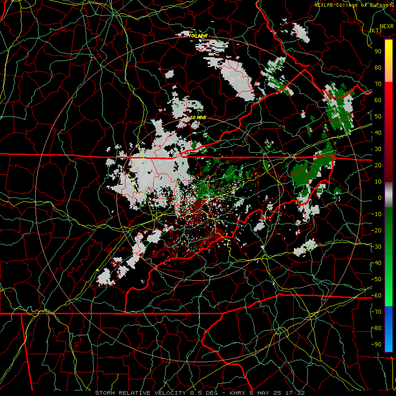Screen dimensions: 396x396
Task: Click the NEXR label above the scale
Action: coord(387,26)
